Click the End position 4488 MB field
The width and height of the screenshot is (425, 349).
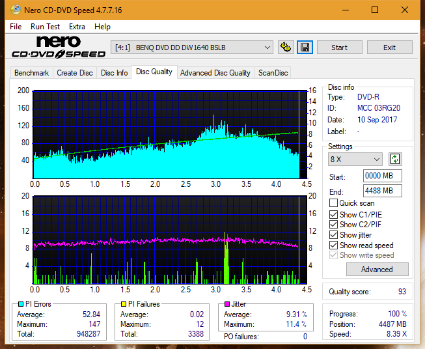pyautogui.click(x=382, y=191)
